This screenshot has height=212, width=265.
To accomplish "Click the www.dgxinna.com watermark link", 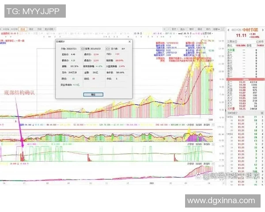I will [x=221, y=200].
